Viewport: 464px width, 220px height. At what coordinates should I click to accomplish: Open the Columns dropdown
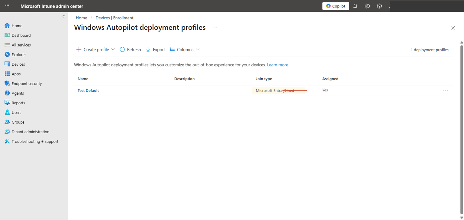tap(185, 49)
